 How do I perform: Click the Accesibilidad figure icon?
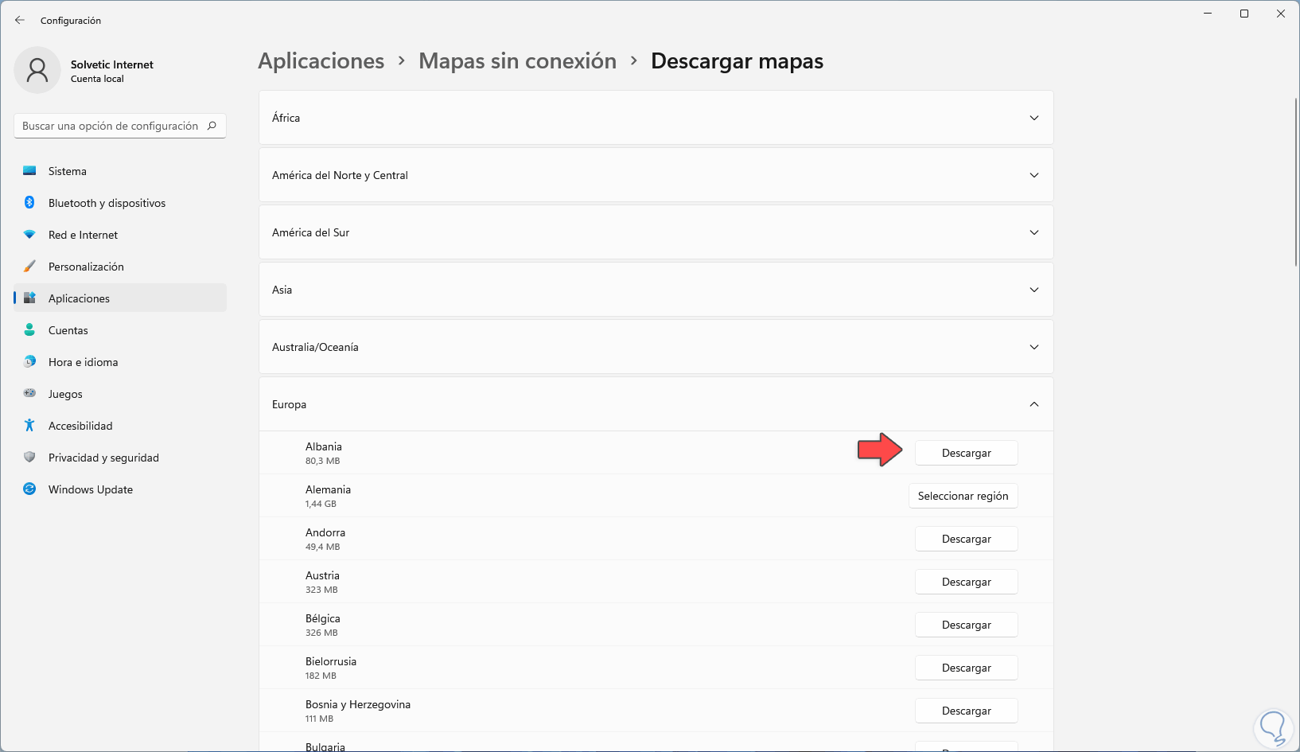[29, 426]
